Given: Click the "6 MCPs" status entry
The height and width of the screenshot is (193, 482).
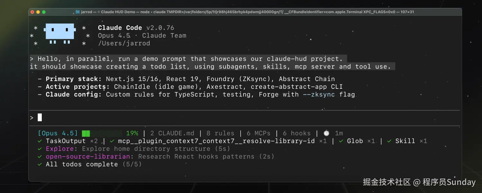Looking at the screenshot, I should point(259,133).
